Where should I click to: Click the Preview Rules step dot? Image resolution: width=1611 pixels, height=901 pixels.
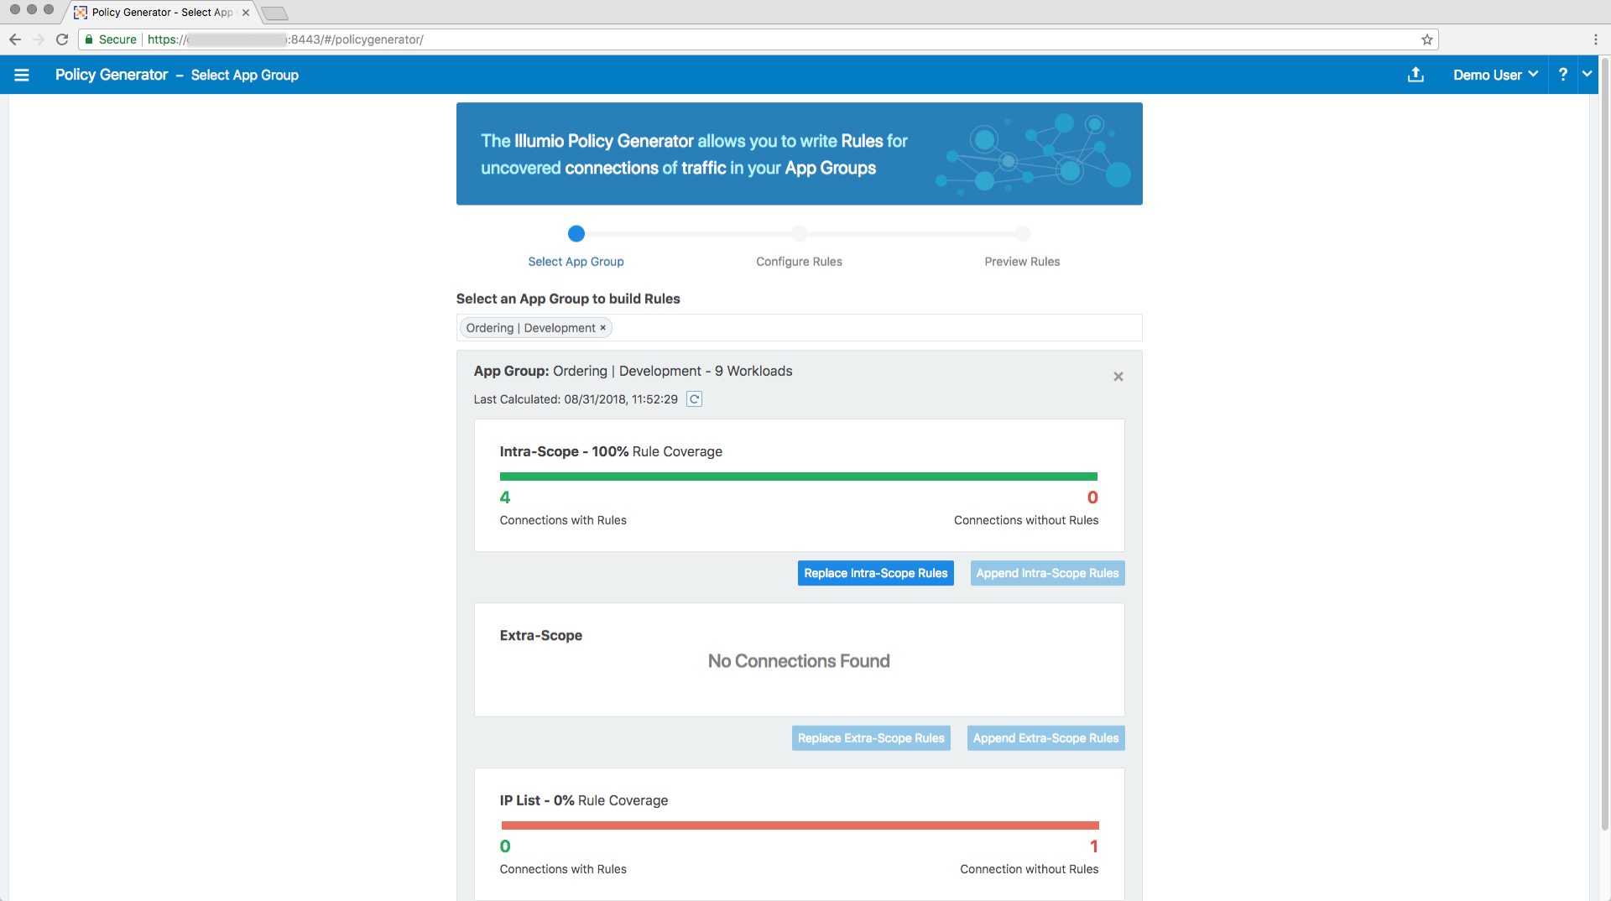click(1022, 234)
